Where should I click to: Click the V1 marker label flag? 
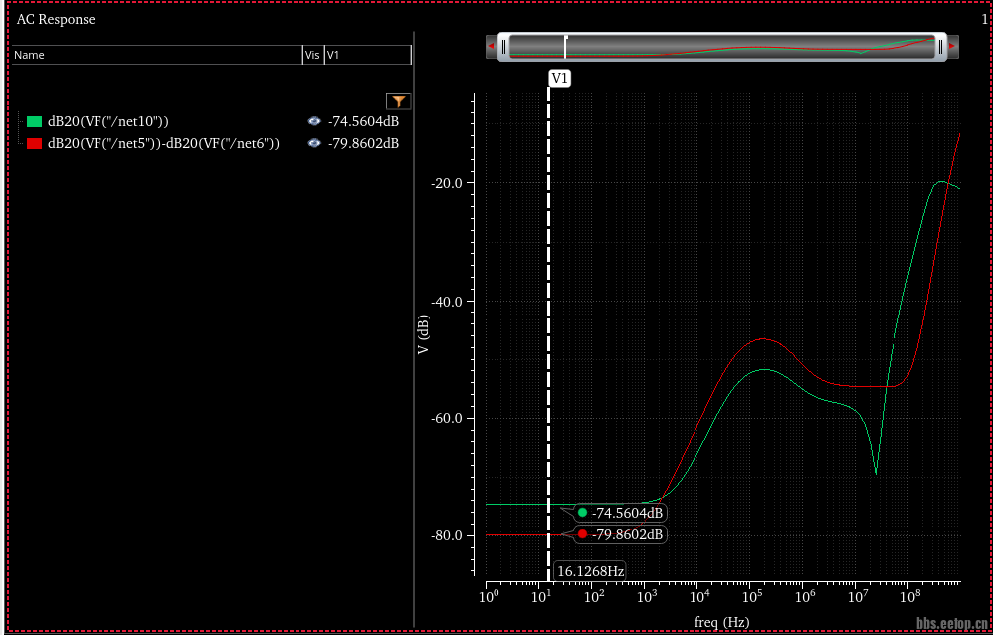click(560, 78)
